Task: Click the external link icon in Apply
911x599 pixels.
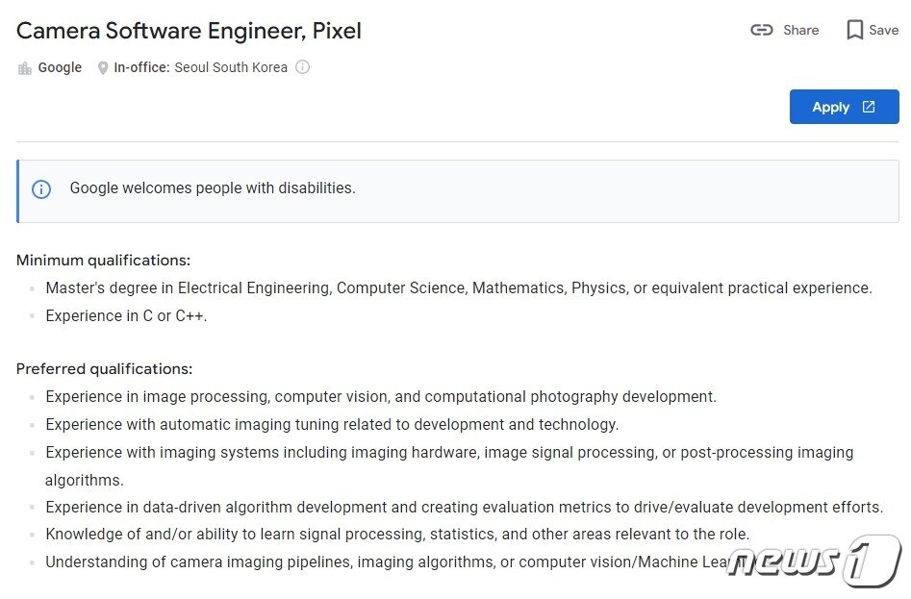Action: [869, 107]
